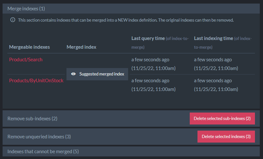Open the Suggested merged index button
This screenshot has width=263, height=159.
click(97, 74)
